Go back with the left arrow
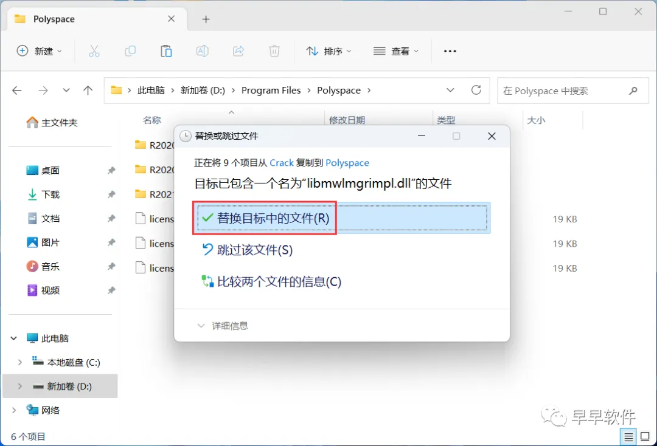657x446 pixels. tap(17, 91)
